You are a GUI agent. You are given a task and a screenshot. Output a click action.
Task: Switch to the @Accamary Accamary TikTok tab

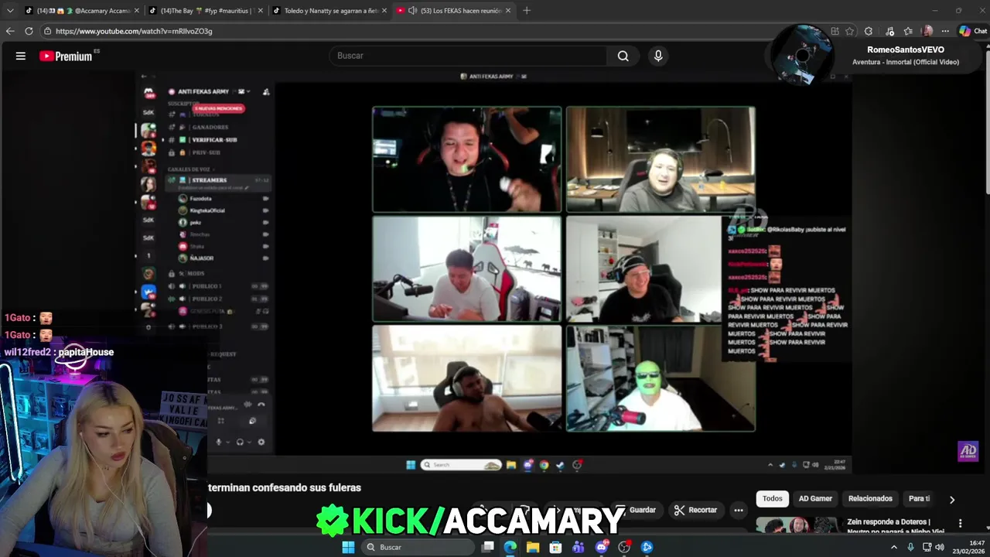pos(83,11)
